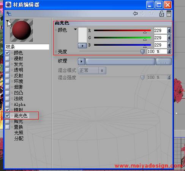
Task: Click the forward arrow navigation icon
Action: (143, 13)
